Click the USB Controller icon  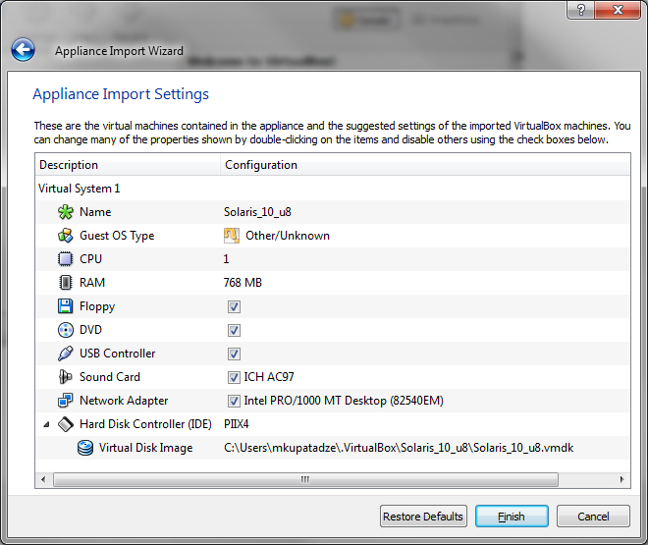[66, 354]
